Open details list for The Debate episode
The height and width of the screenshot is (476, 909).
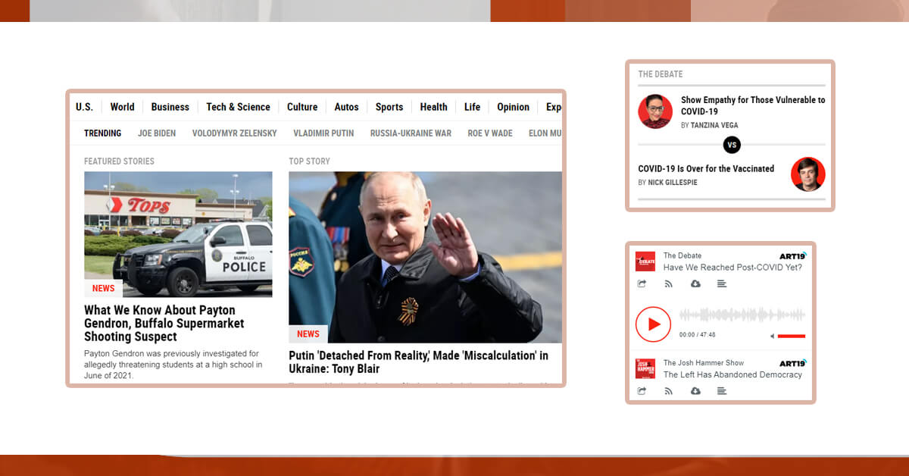pos(722,283)
